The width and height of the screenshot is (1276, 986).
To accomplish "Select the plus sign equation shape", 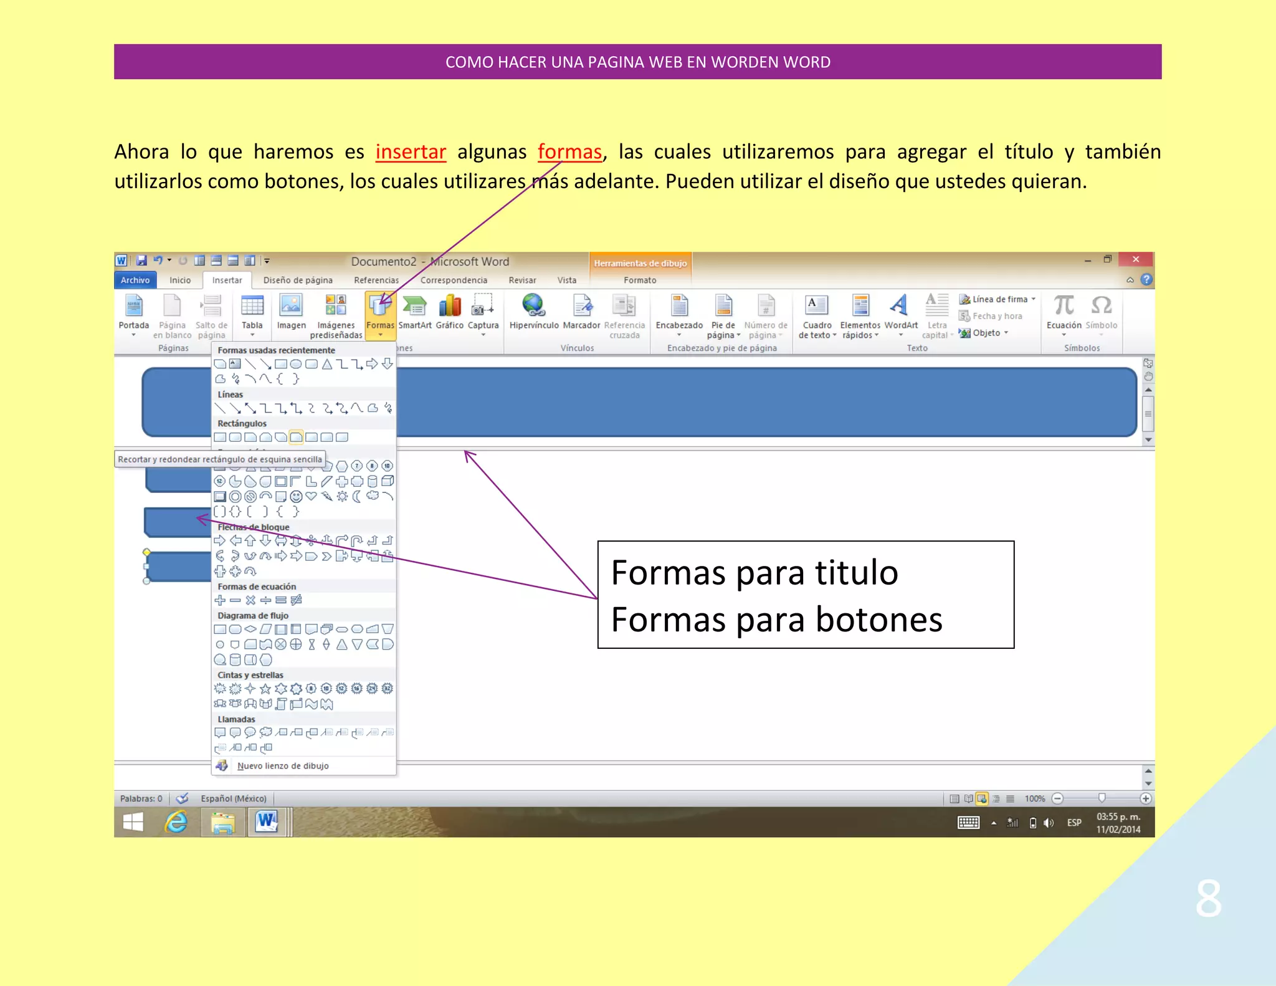I will pos(220,600).
